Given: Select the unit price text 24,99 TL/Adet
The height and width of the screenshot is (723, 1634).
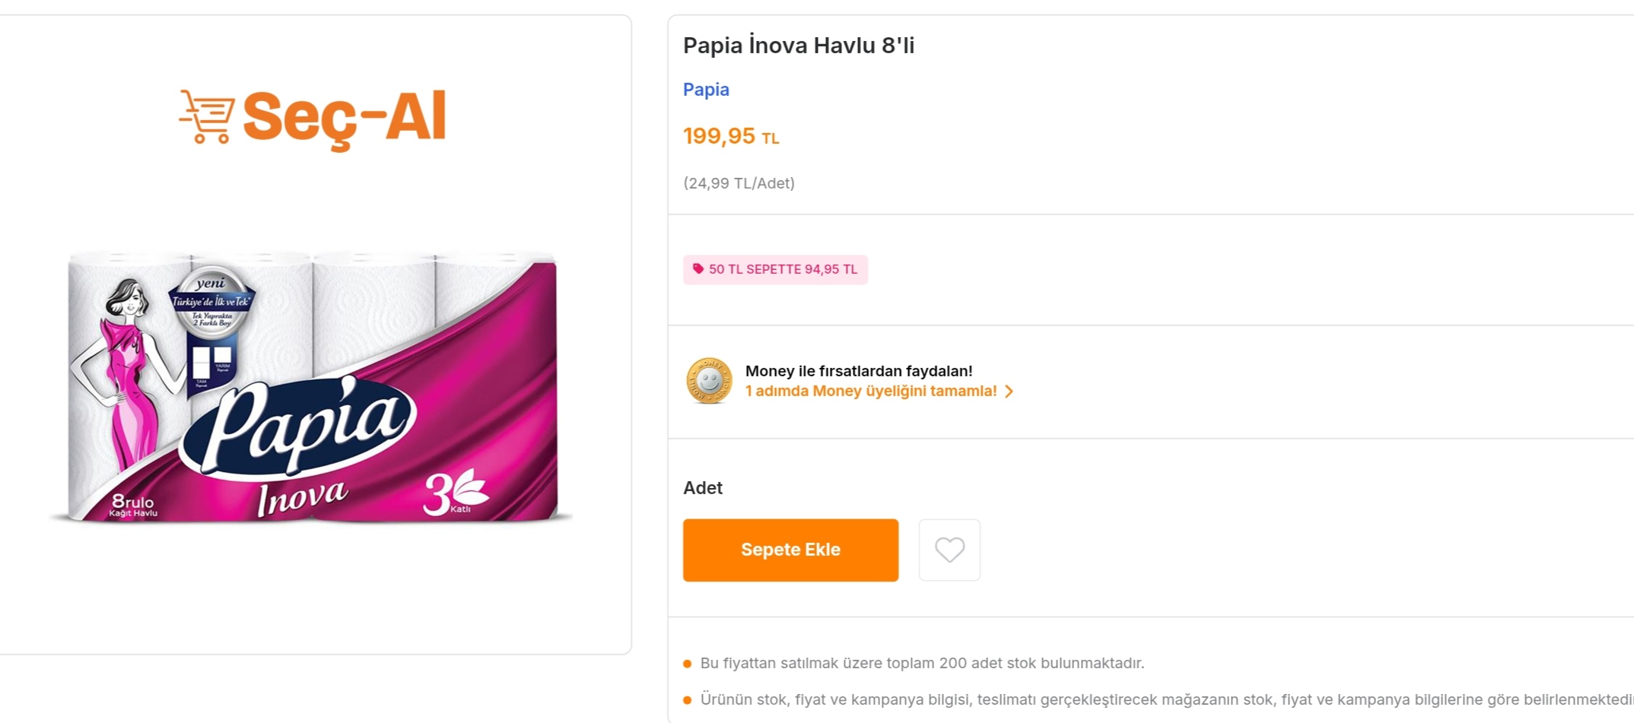Looking at the screenshot, I should pos(739,183).
